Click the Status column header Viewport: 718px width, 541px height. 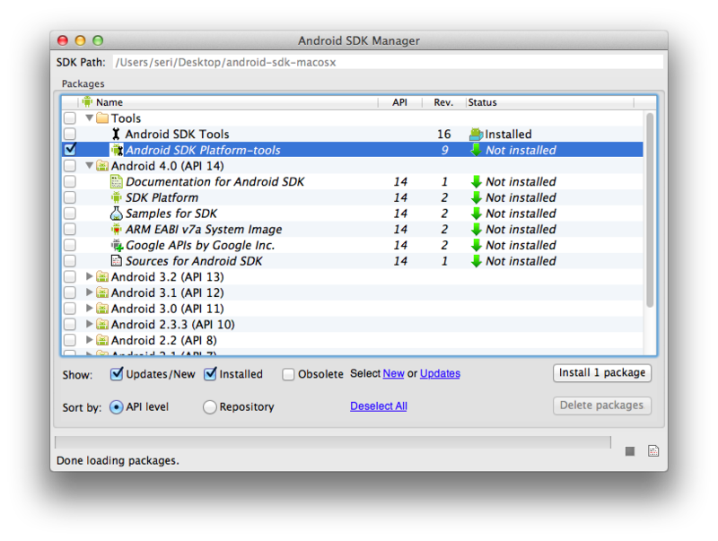click(549, 102)
